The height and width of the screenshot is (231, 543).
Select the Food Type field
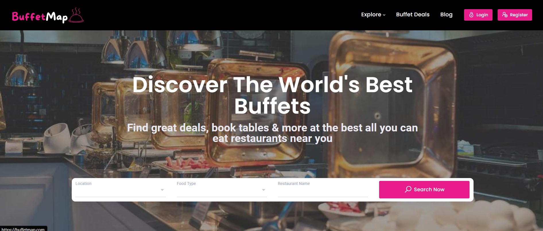tap(222, 189)
